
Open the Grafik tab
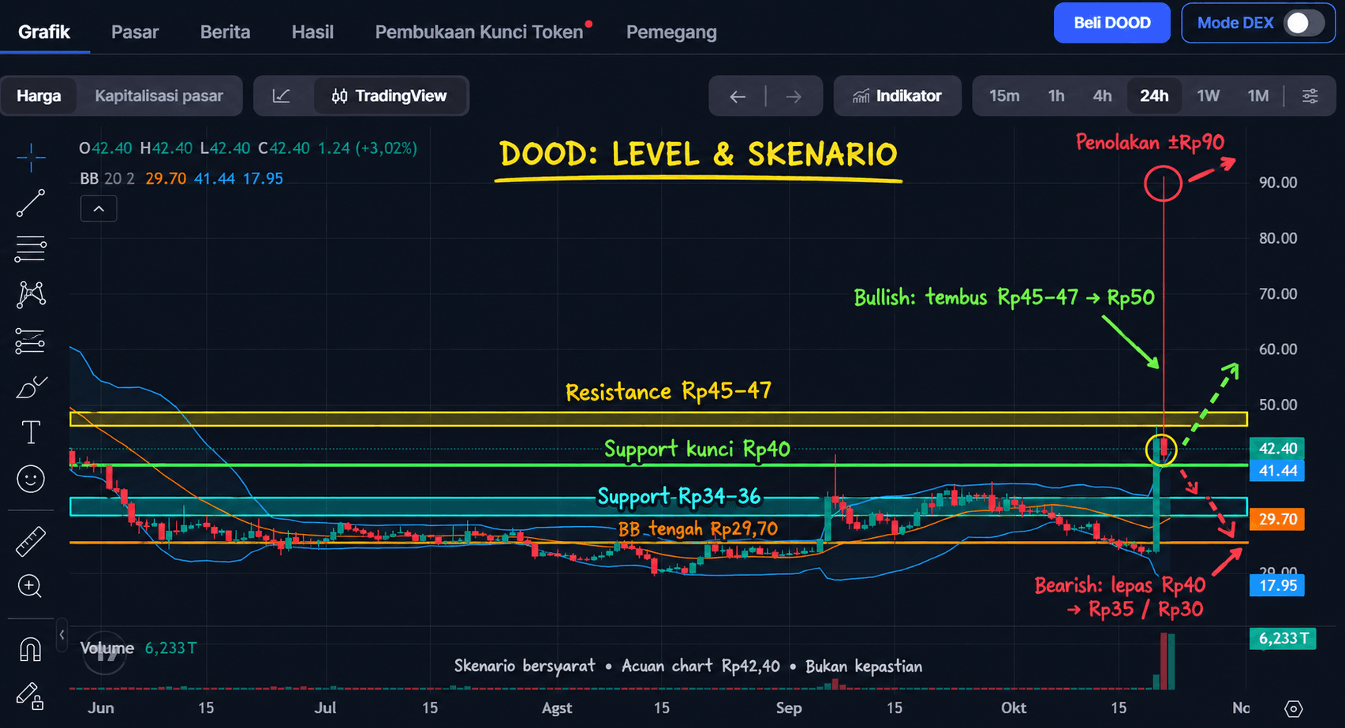[44, 32]
